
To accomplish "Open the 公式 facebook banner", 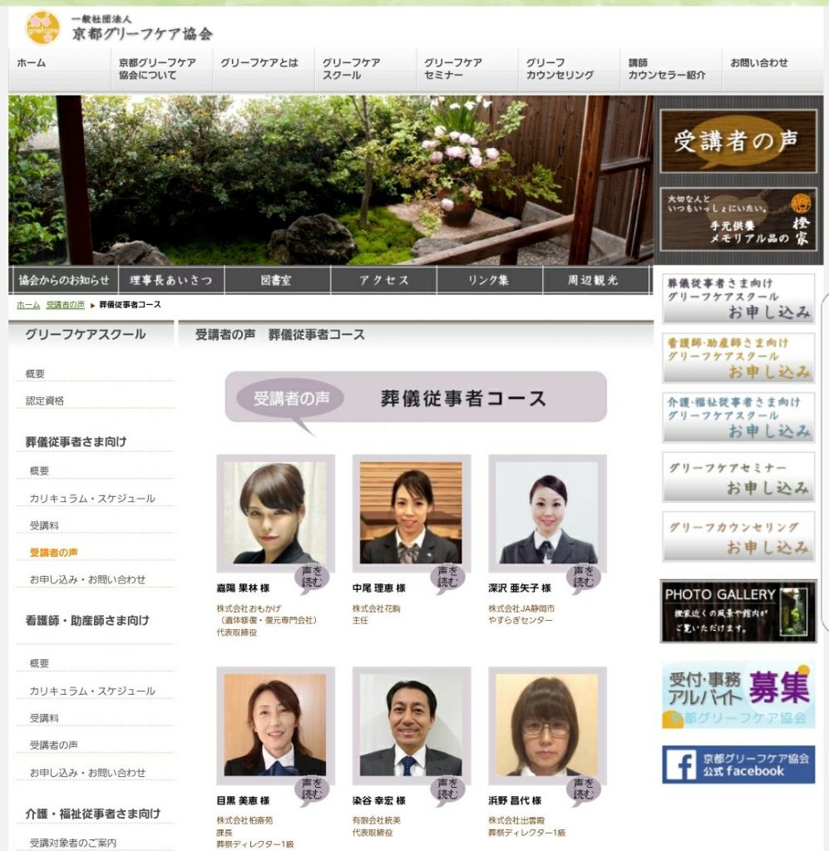I will [738, 764].
